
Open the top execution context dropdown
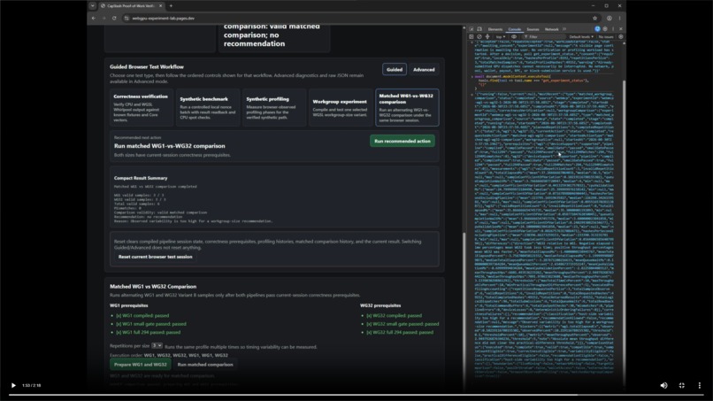click(500, 37)
